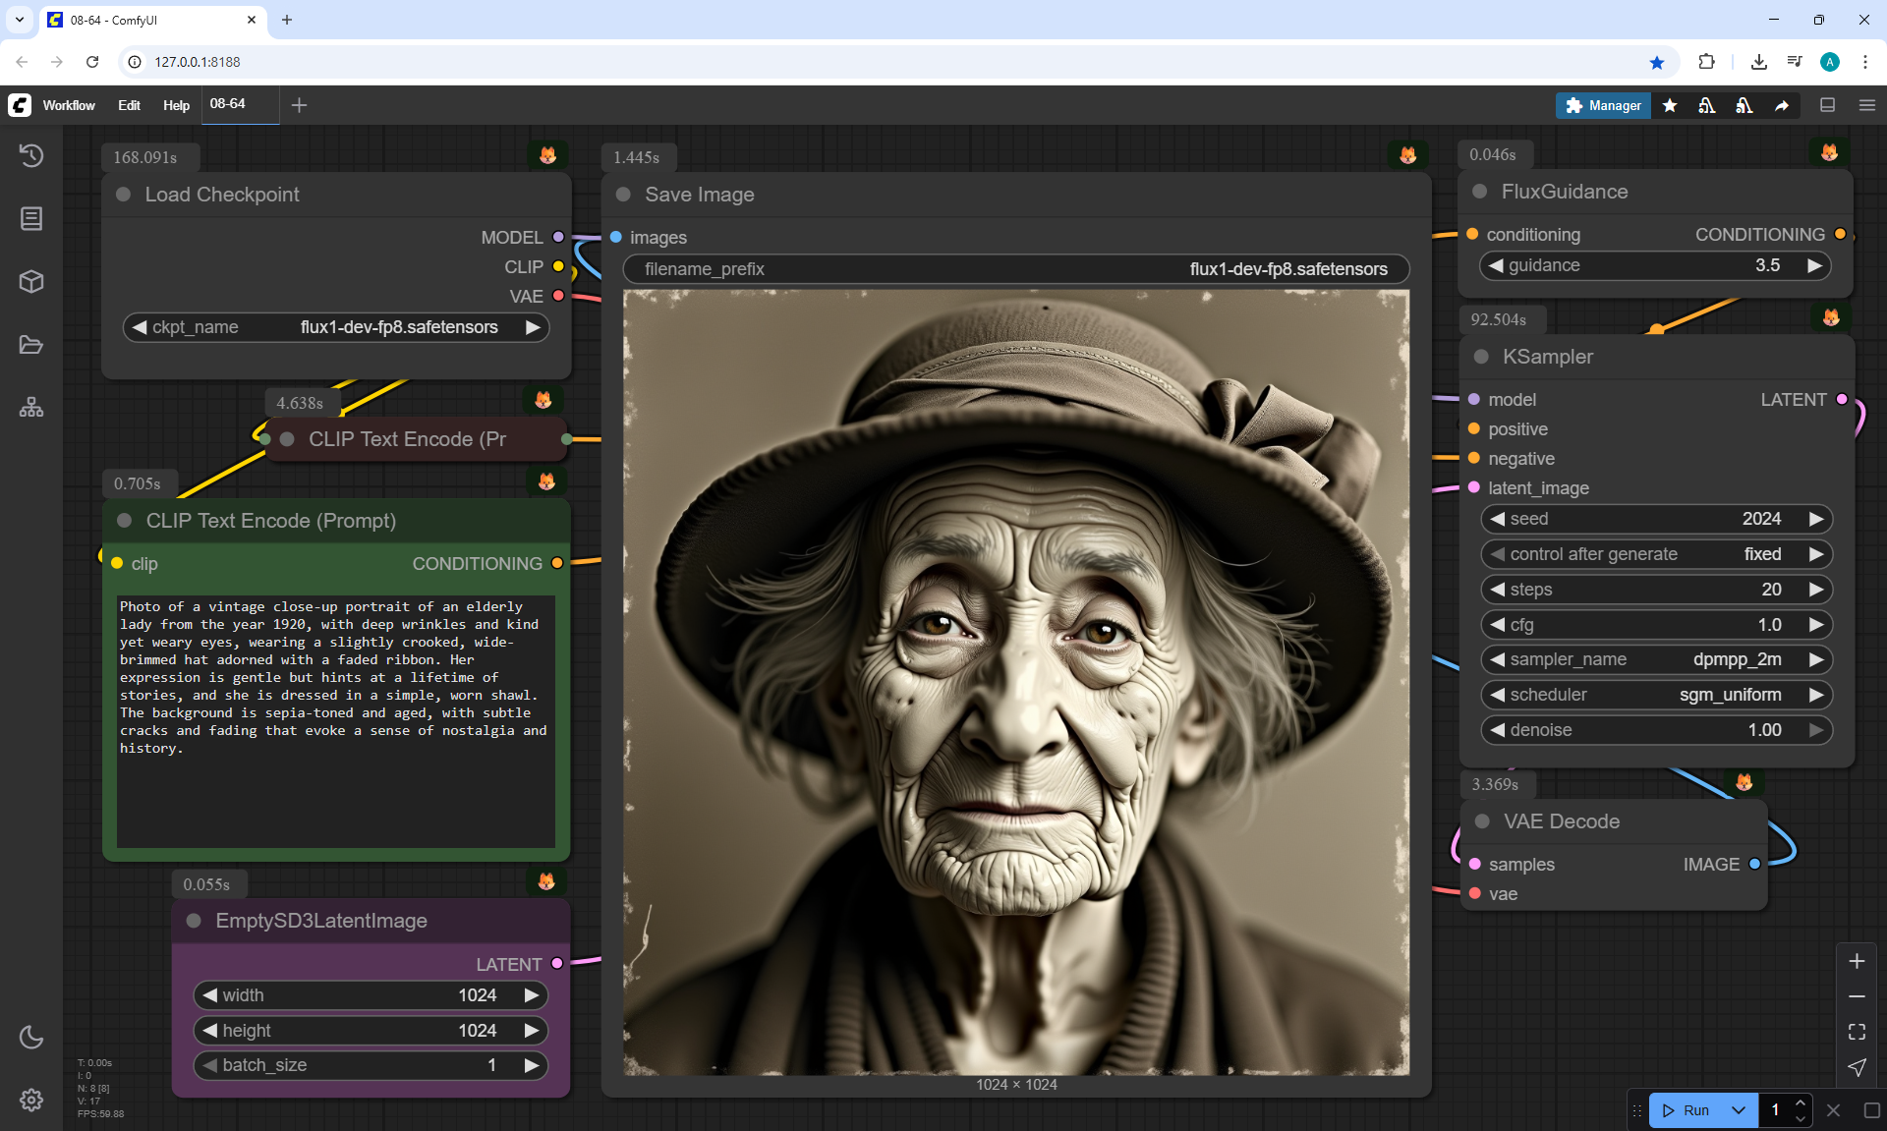
Task: Increase the guidance value with right arrow
Action: pos(1814,265)
